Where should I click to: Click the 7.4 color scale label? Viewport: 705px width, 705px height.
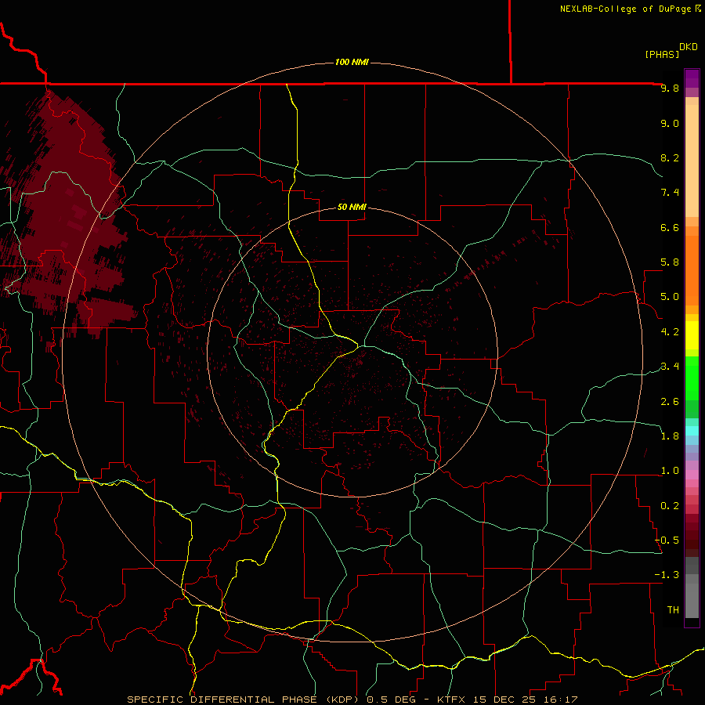point(670,193)
